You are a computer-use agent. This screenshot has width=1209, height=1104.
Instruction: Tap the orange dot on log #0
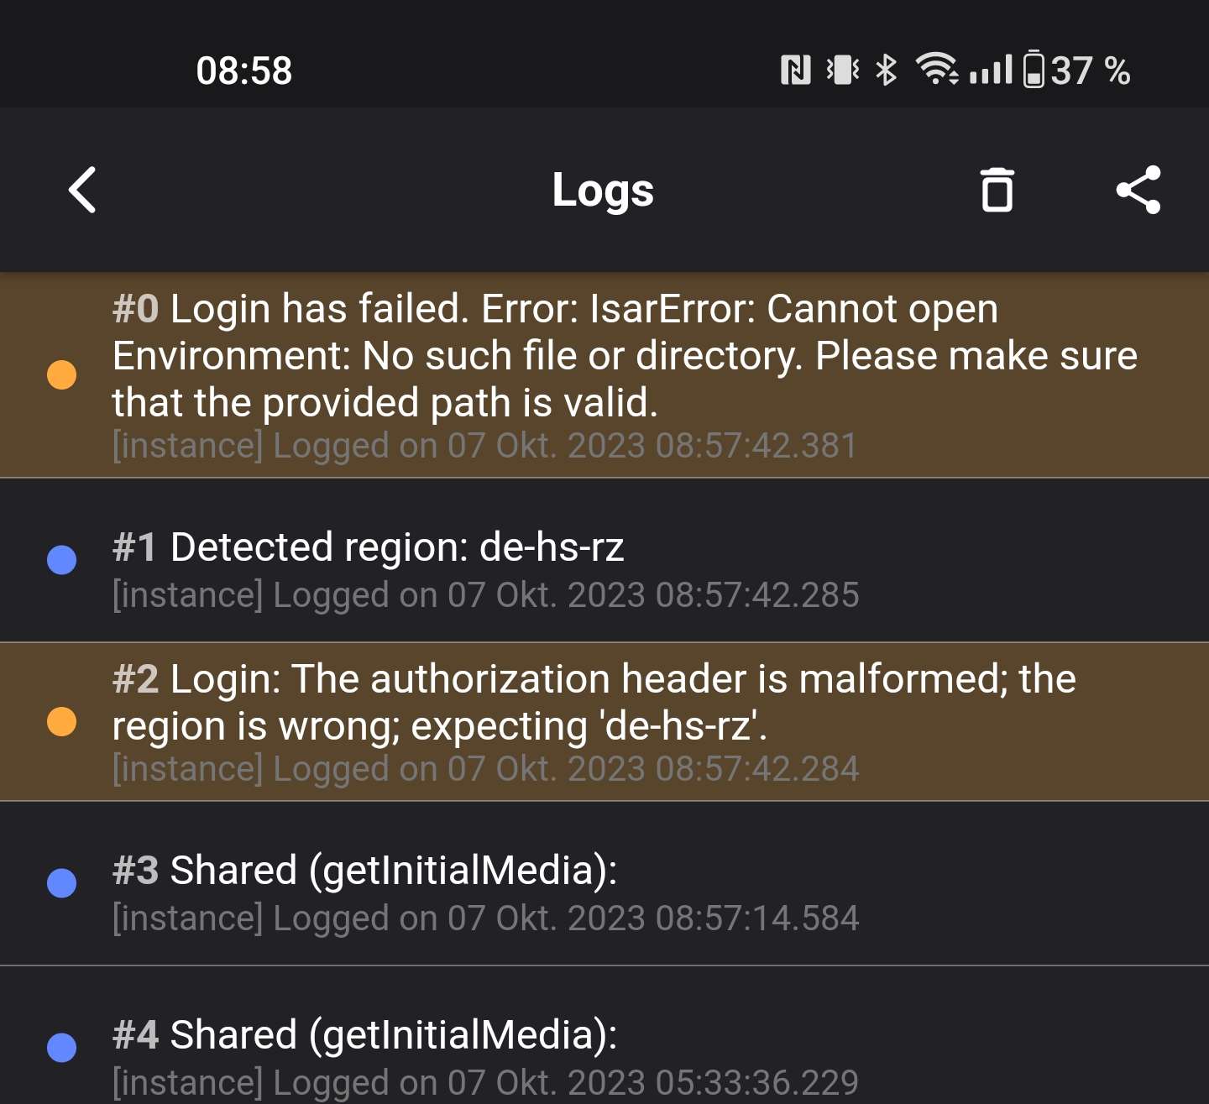[61, 374]
